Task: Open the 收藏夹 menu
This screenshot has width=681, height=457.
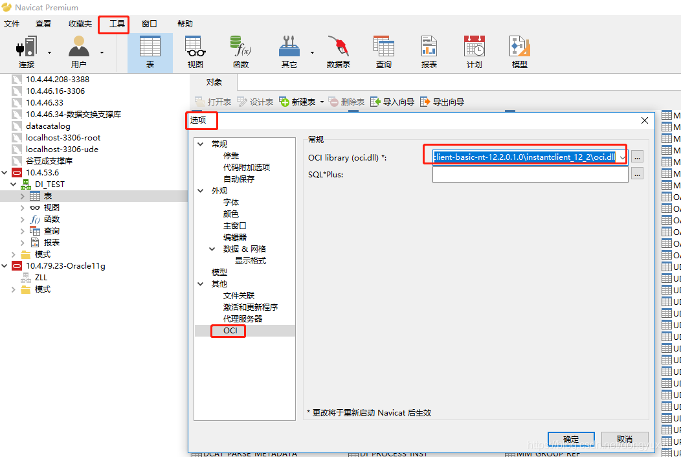Action: (80, 24)
